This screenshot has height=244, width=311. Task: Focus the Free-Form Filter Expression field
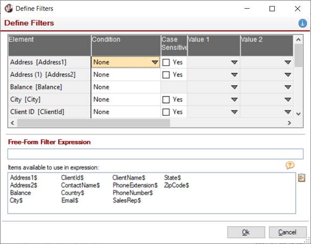pyautogui.click(x=155, y=154)
